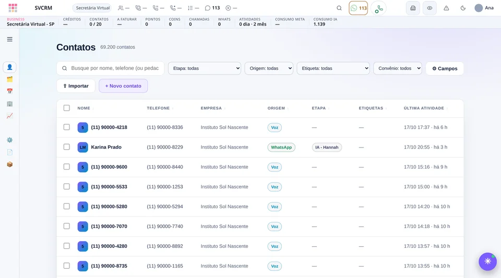
Task: Open the calendar icon in sidebar
Action: tap(9, 91)
